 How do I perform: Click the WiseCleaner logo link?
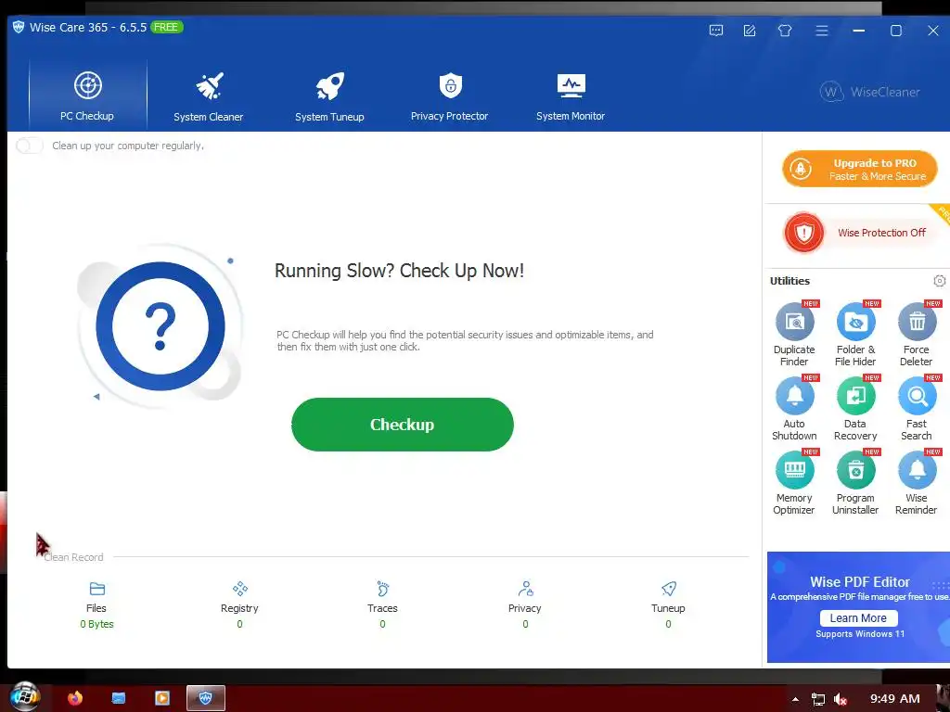869,92
